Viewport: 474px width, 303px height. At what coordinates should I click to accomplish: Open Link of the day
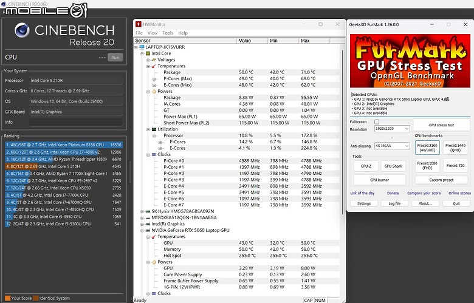(362, 193)
